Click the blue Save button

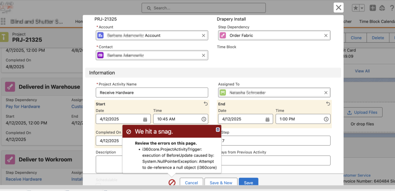pos(249,182)
